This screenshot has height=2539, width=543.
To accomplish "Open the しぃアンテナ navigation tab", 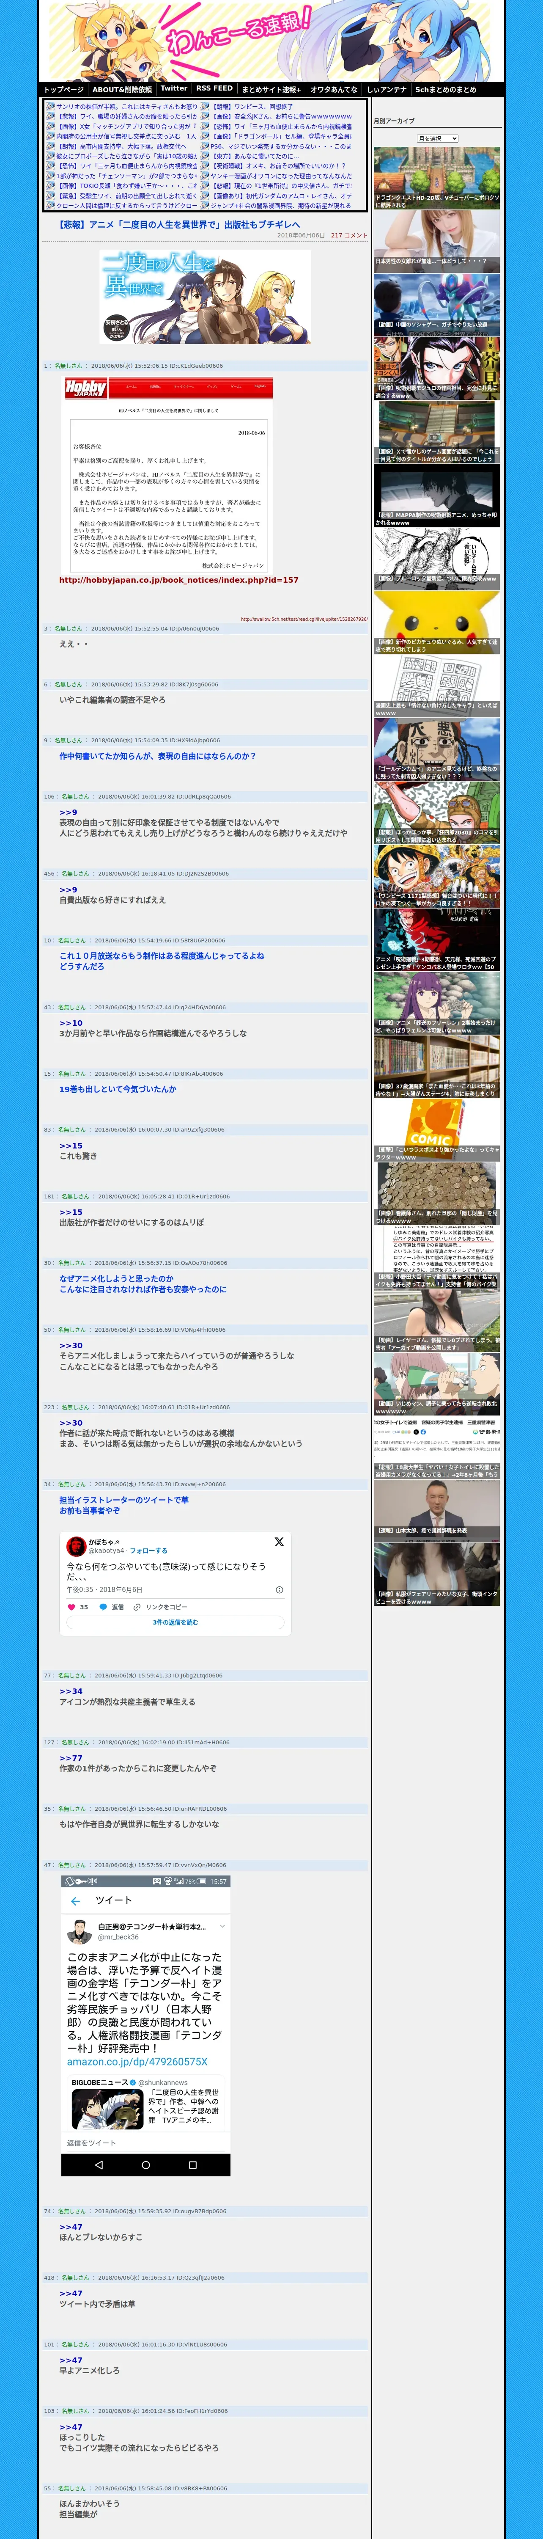I will pyautogui.click(x=386, y=89).
